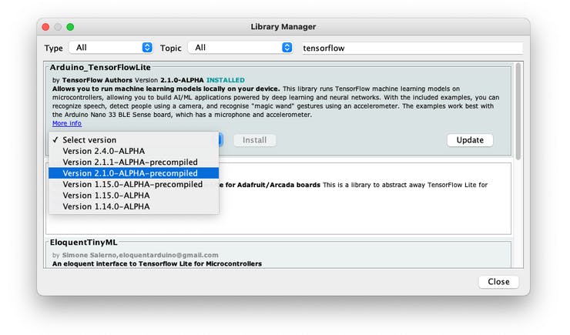Close the Library Manager dialog
The width and height of the screenshot is (570, 335).
(498, 282)
